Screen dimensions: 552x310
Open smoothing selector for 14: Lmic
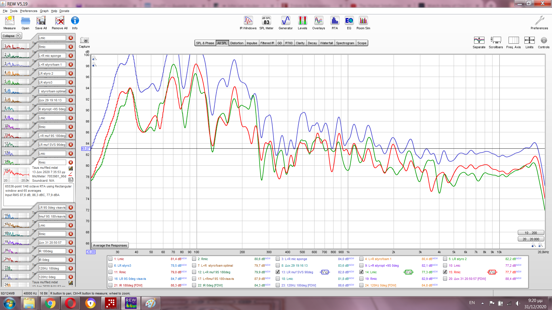click(408, 272)
